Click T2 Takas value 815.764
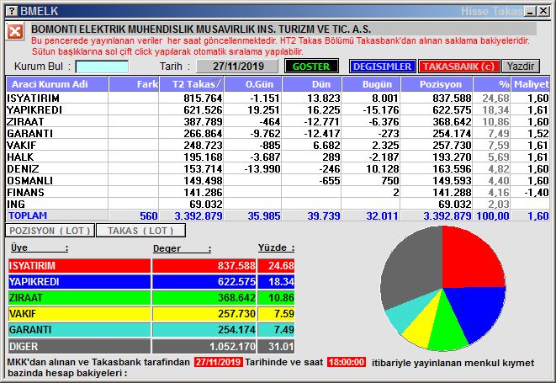The image size is (556, 383). (x=203, y=98)
